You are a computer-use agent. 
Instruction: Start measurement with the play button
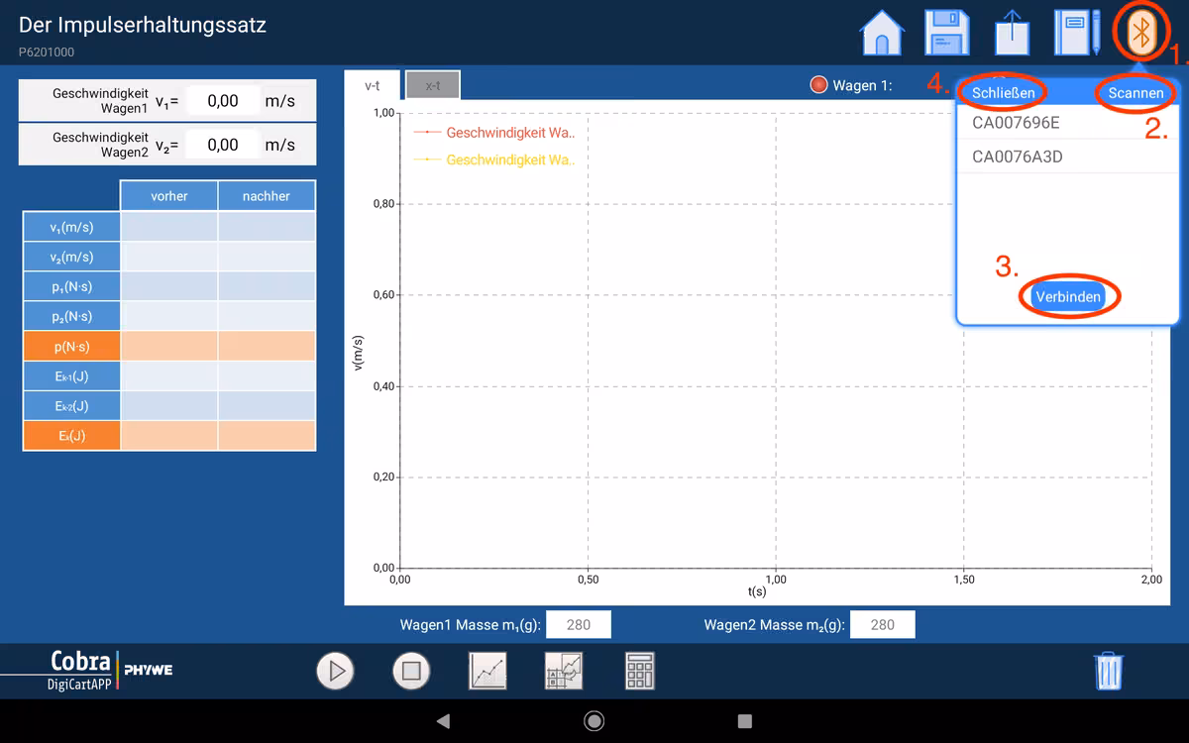[336, 671]
